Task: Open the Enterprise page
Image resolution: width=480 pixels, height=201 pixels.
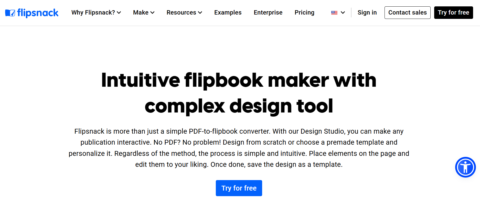Action: pos(268,12)
